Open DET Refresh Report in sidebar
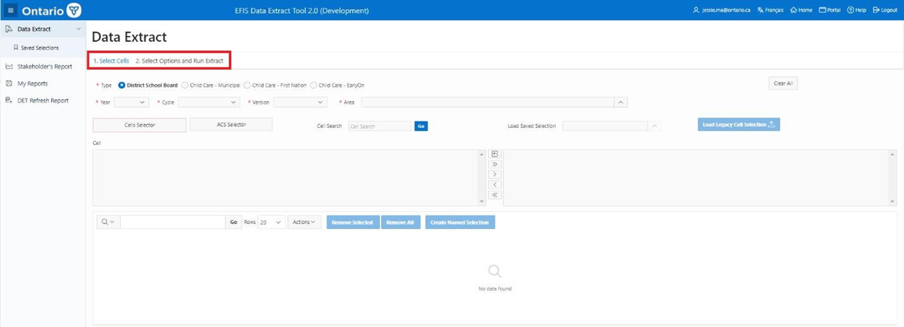The image size is (904, 327). [x=42, y=100]
